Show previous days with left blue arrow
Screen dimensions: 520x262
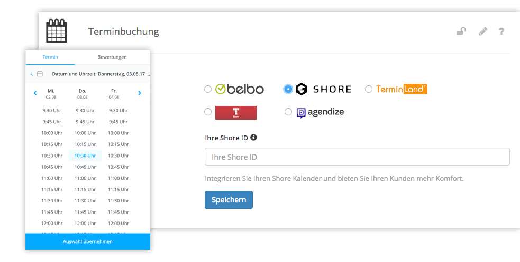35,93
